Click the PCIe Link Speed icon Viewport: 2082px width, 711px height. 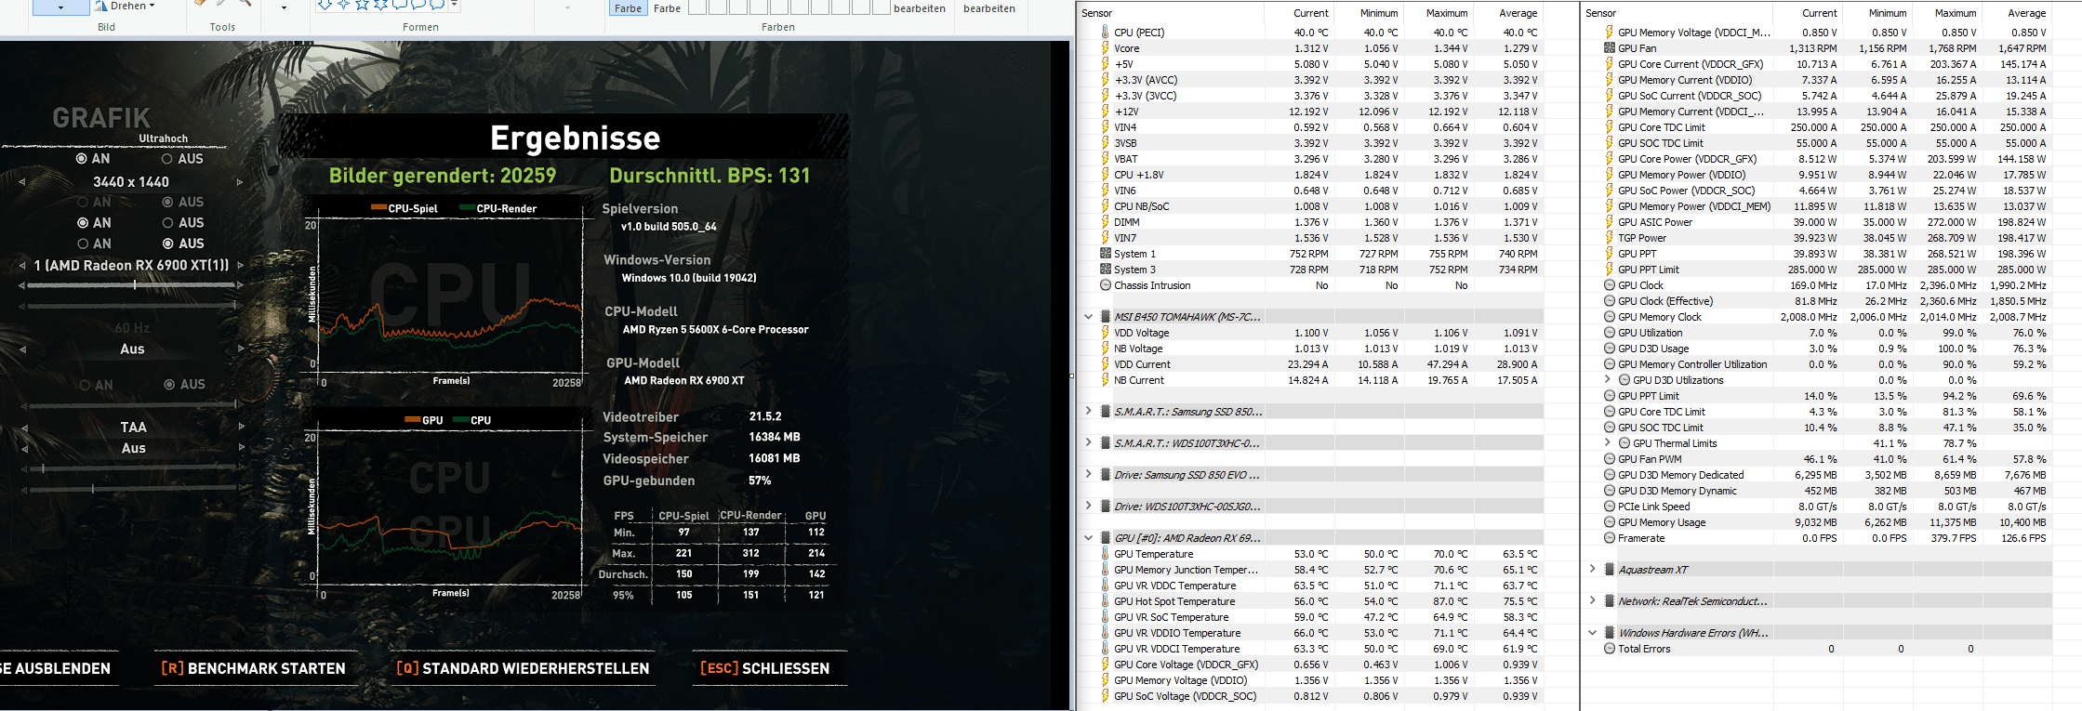click(x=1609, y=507)
